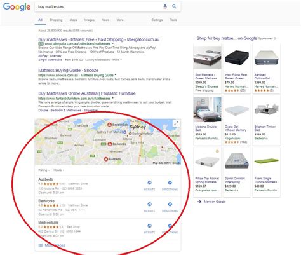Image resolution: width=301 pixels, height=255 pixels.
Task: Click the Sponsored info icon
Action: (275, 39)
